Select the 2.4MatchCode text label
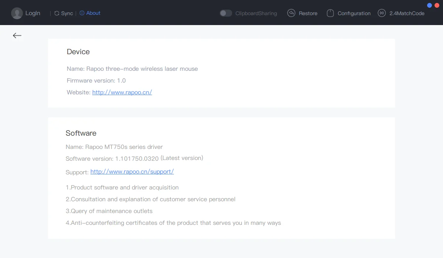The width and height of the screenshot is (443, 258). point(407,13)
